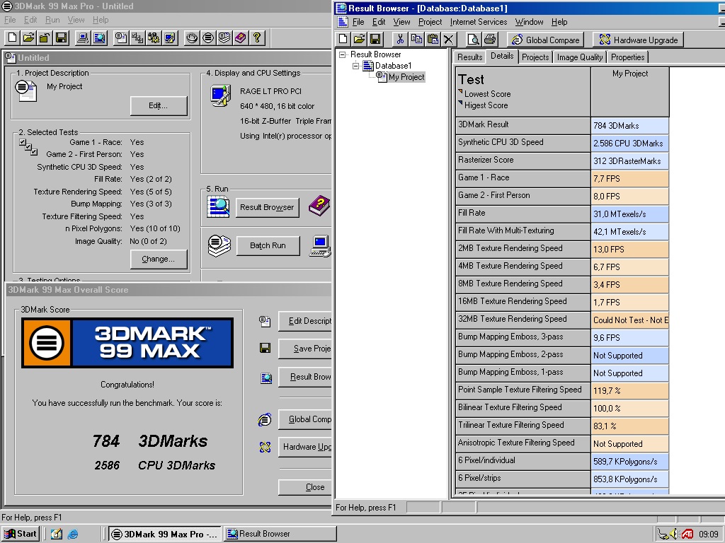Click Open folder icon in Result Browser toolbar
The image size is (725, 543).
click(x=359, y=40)
